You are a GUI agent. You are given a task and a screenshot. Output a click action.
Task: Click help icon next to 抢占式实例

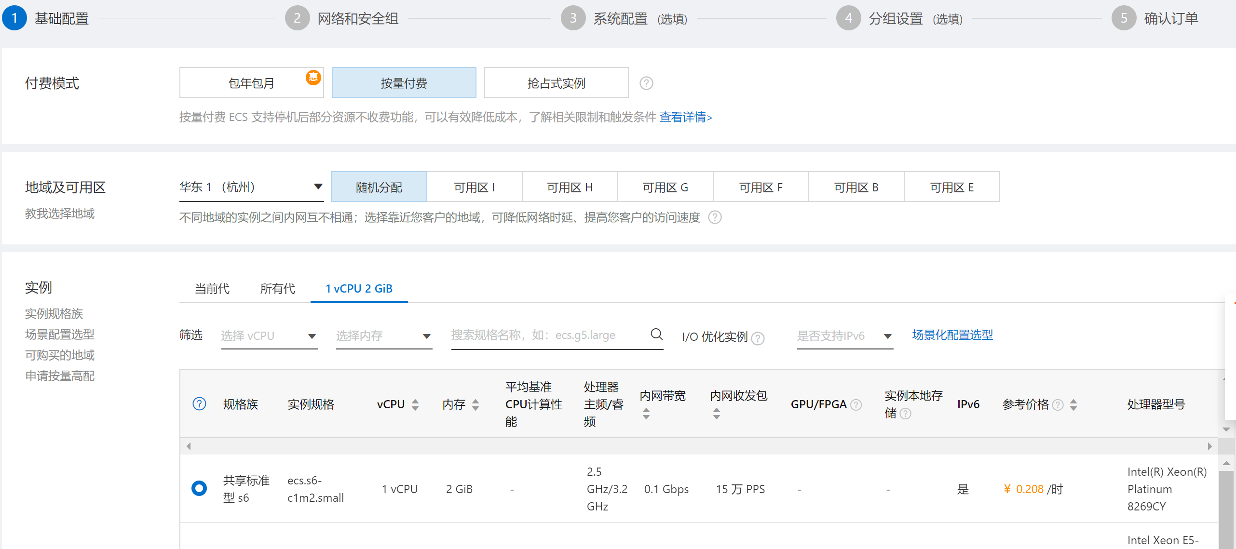coord(646,83)
